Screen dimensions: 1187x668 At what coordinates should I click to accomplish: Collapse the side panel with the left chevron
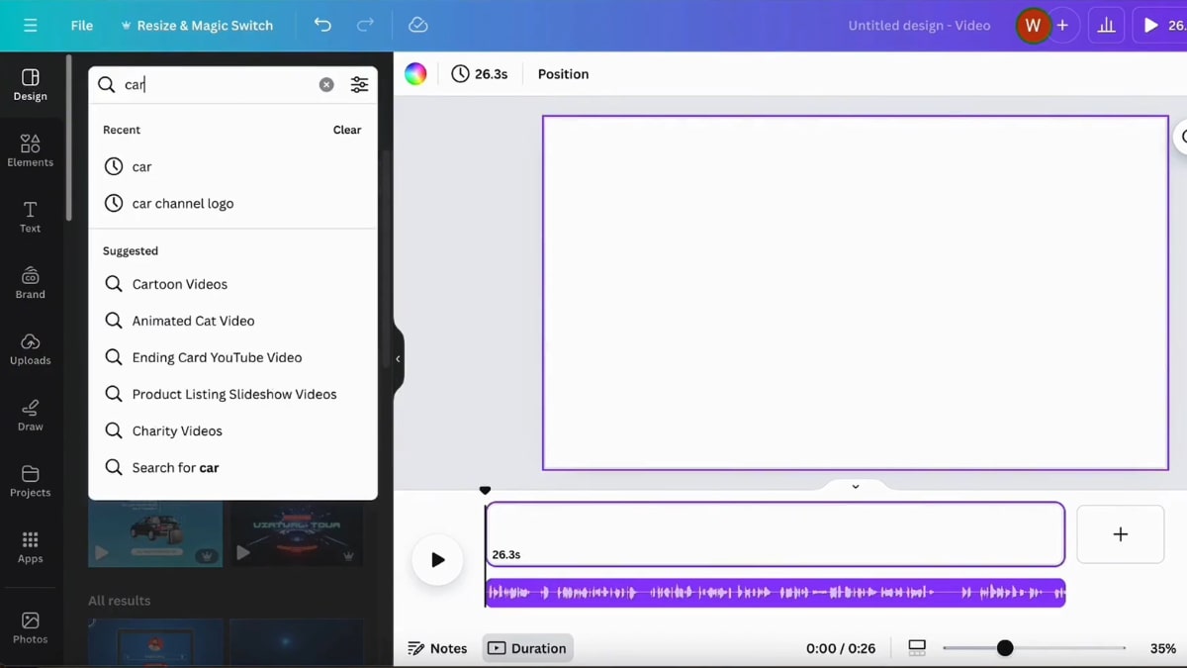[398, 360]
